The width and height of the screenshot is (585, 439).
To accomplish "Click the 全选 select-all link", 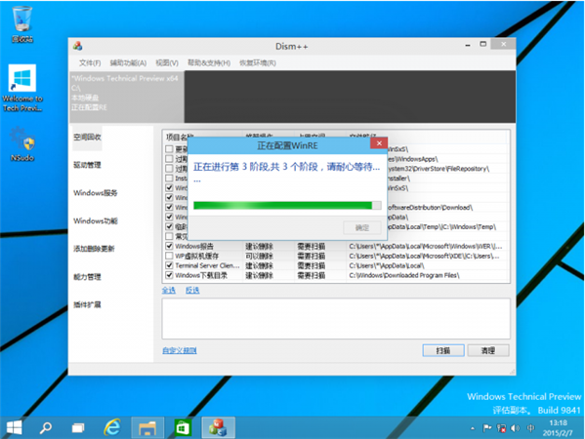I will point(169,290).
